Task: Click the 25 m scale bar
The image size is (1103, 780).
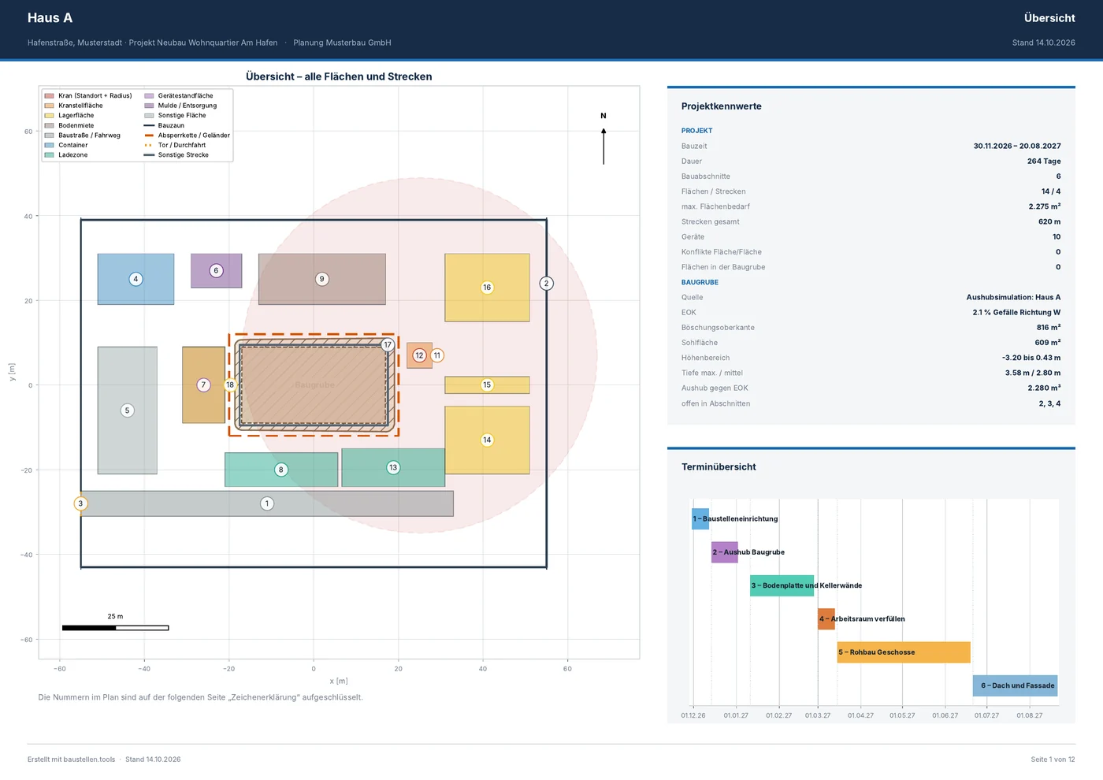Action: (x=116, y=628)
